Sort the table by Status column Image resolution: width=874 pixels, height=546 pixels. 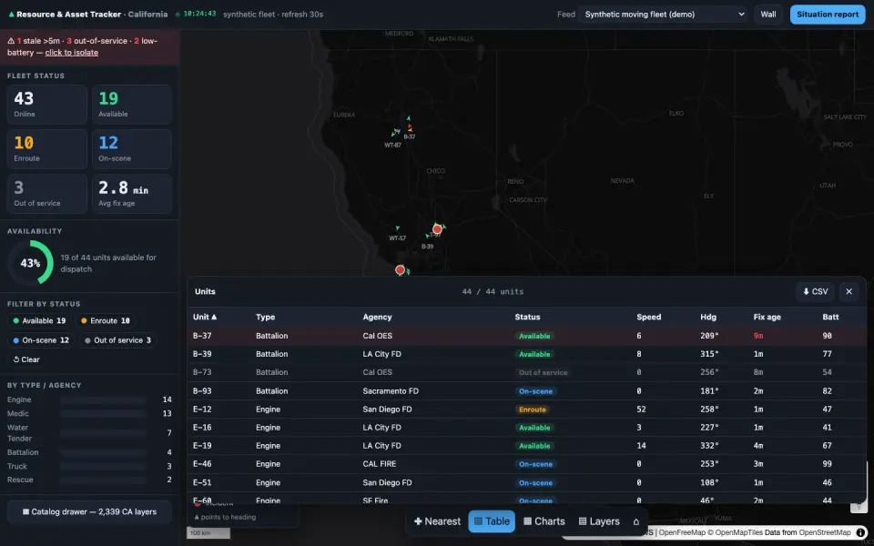pos(527,317)
